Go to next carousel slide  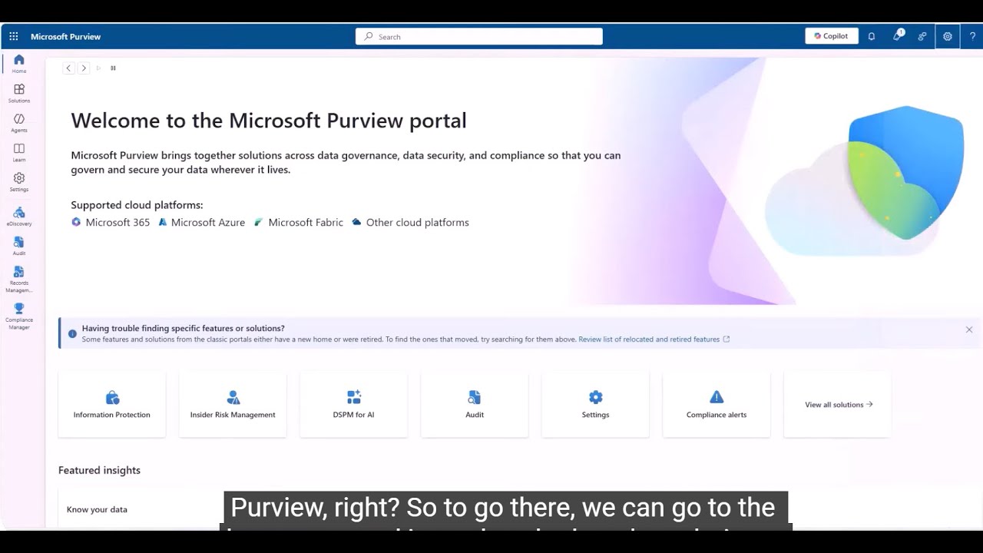click(x=84, y=68)
